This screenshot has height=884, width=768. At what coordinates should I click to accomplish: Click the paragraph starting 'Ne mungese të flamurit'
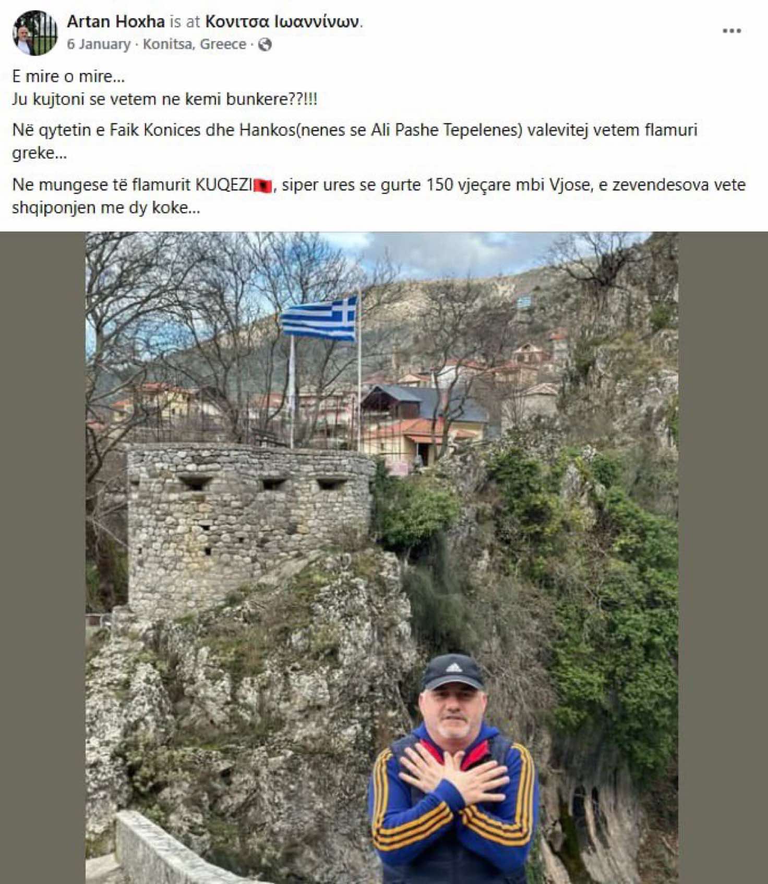click(x=379, y=196)
